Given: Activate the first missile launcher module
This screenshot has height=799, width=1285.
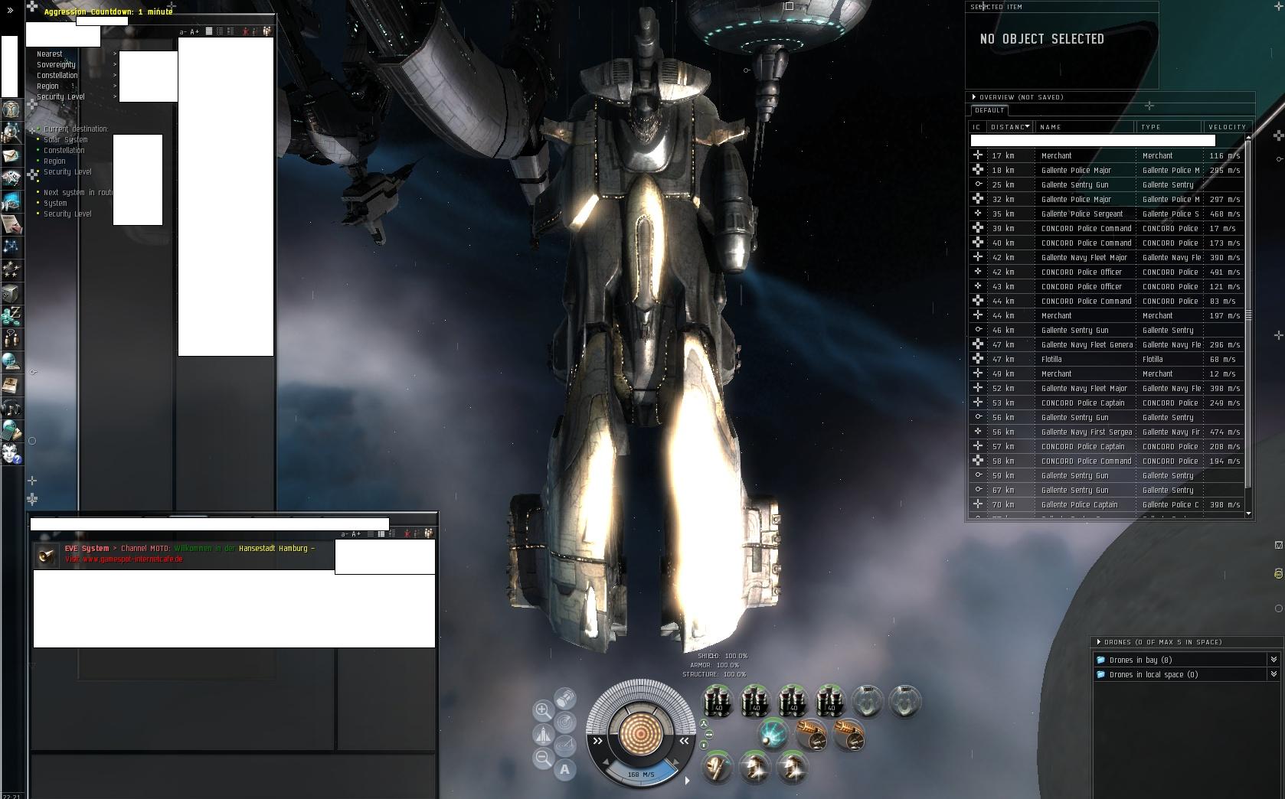Looking at the screenshot, I should (x=718, y=701).
